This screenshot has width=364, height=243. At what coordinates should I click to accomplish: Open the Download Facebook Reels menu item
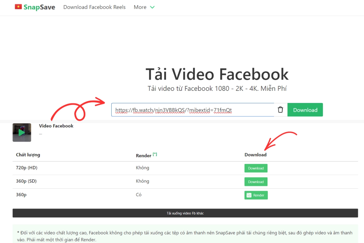pos(94,7)
